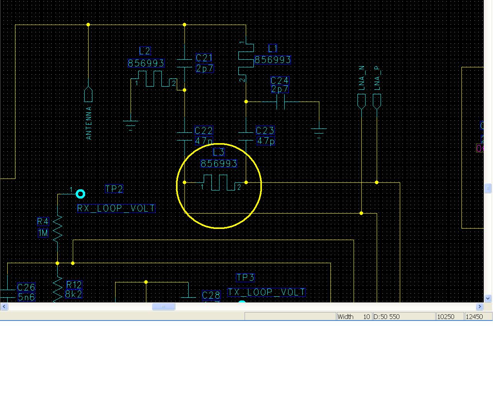Click the horizontal scrollbar left arrow

(4, 307)
